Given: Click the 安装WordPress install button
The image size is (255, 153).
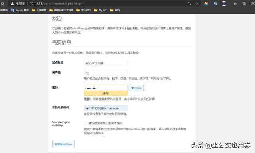Looking at the screenshot, I should click(x=63, y=144).
